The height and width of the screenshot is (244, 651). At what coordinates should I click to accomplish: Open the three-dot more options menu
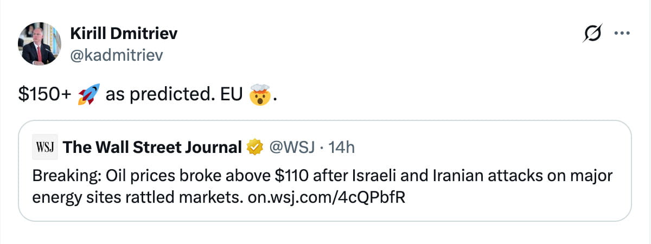click(x=620, y=34)
